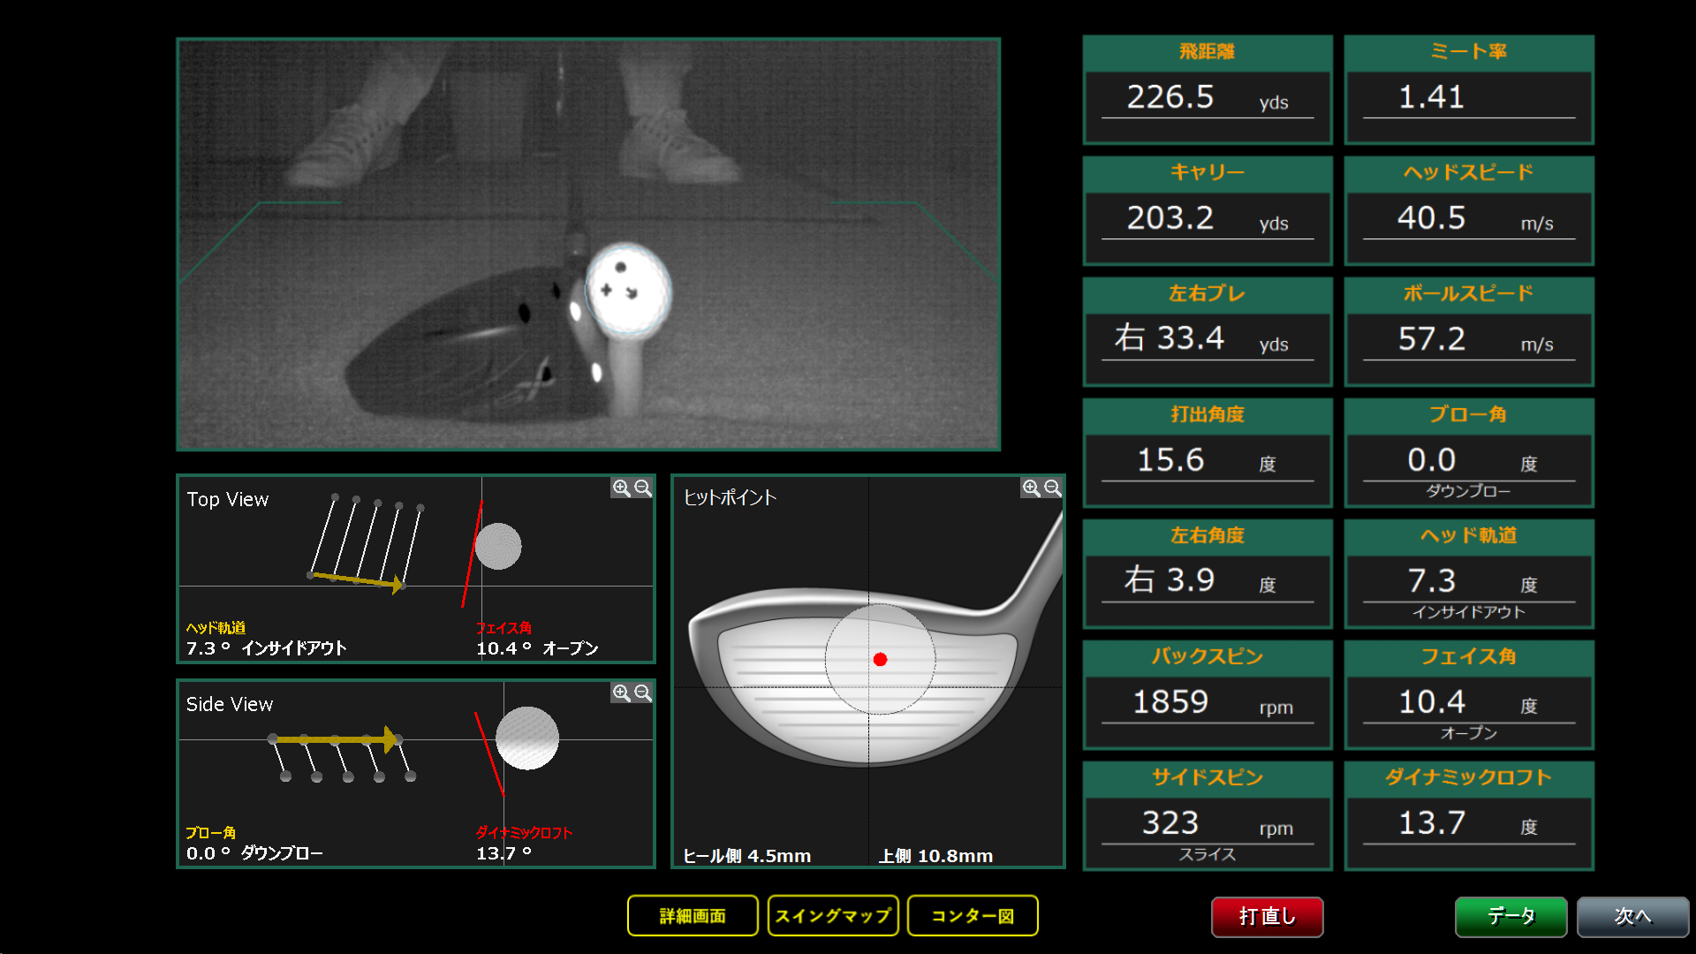Image resolution: width=1696 pixels, height=954 pixels.
Task: Zoom in on the Side View panel
Action: pyautogui.click(x=621, y=693)
